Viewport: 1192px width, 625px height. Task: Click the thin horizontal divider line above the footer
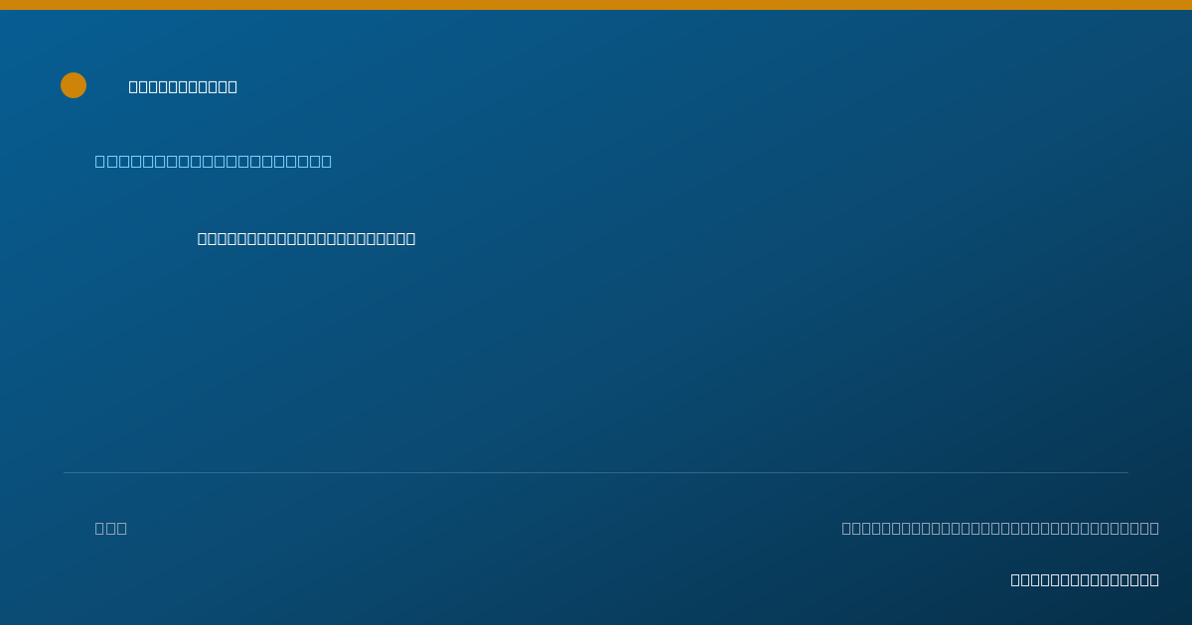596,472
